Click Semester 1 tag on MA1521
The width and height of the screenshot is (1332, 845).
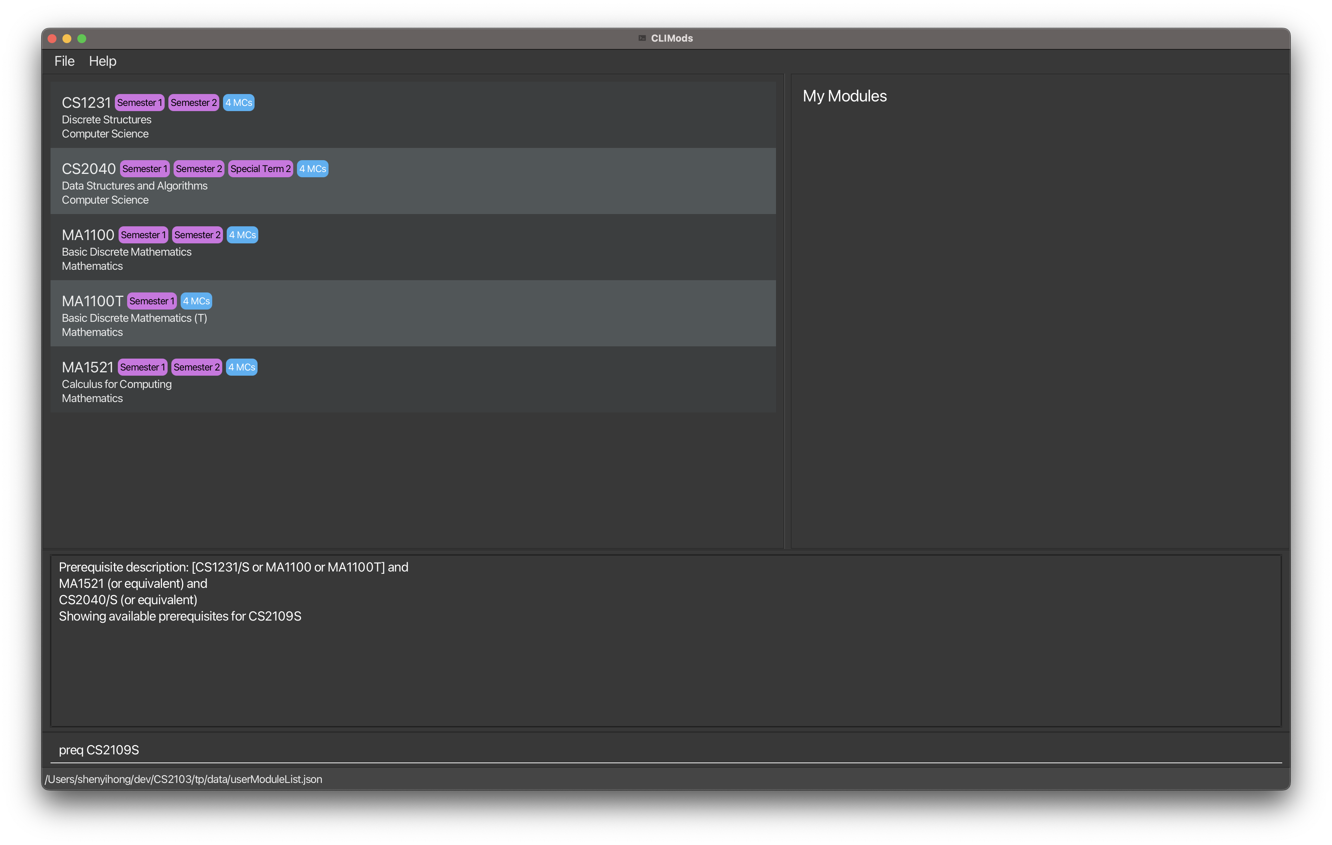[143, 367]
